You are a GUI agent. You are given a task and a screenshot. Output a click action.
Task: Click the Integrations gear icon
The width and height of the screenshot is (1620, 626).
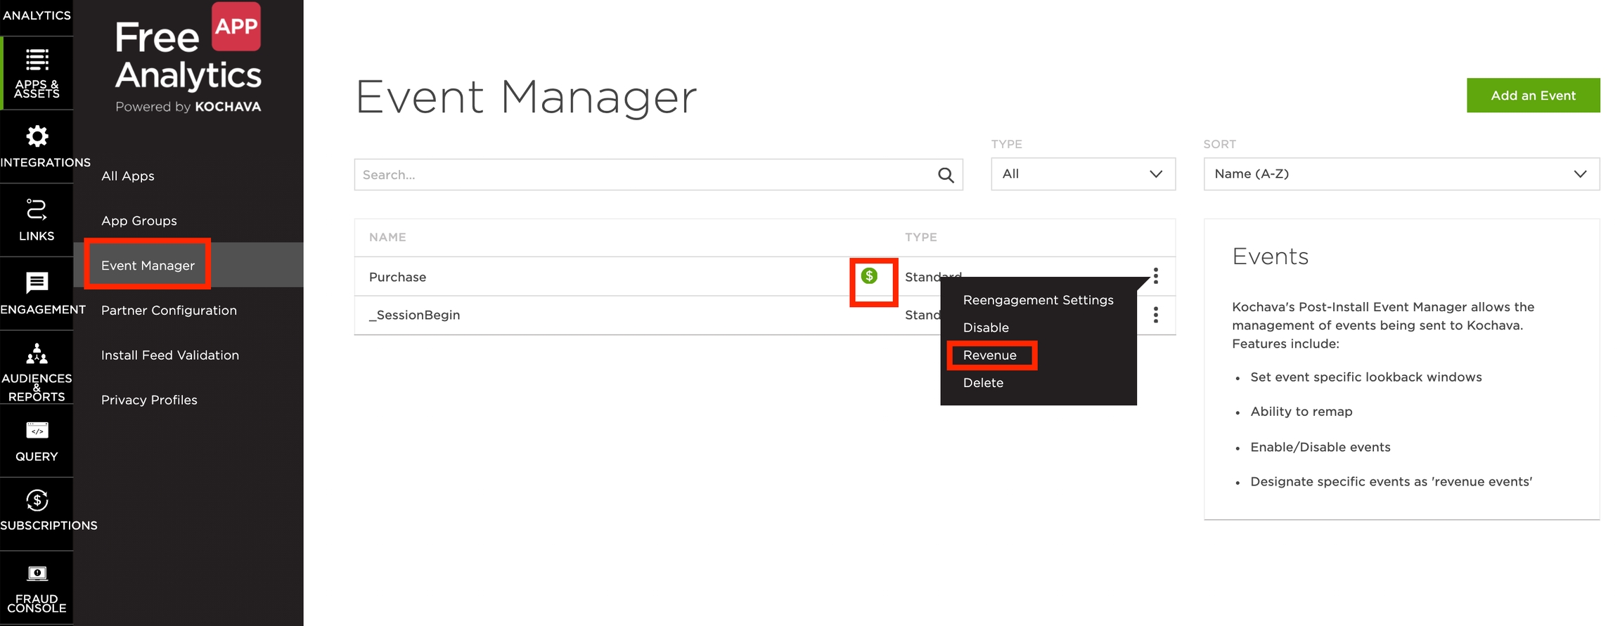37,136
